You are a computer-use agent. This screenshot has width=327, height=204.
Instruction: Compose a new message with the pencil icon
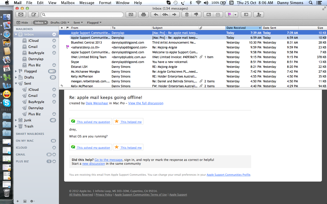pos(33,15)
